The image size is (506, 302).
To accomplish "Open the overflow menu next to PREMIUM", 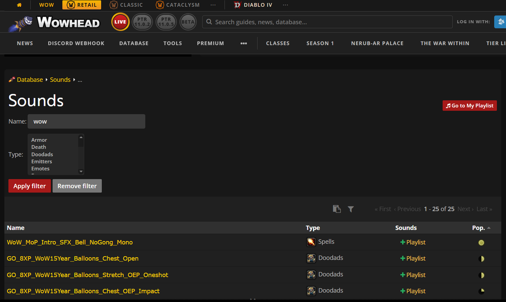I will (244, 43).
